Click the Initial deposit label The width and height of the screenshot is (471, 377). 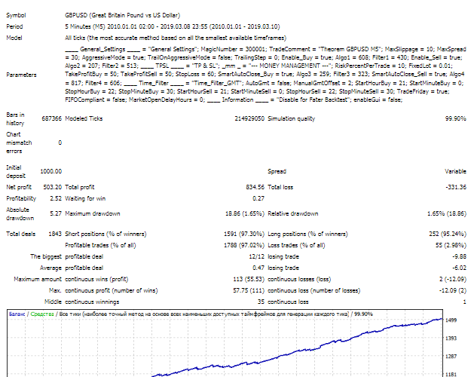pos(16,172)
